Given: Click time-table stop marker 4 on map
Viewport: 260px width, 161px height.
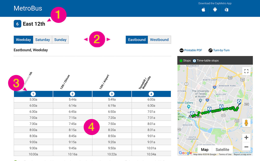Looking at the screenshot, I should tap(239, 101).
